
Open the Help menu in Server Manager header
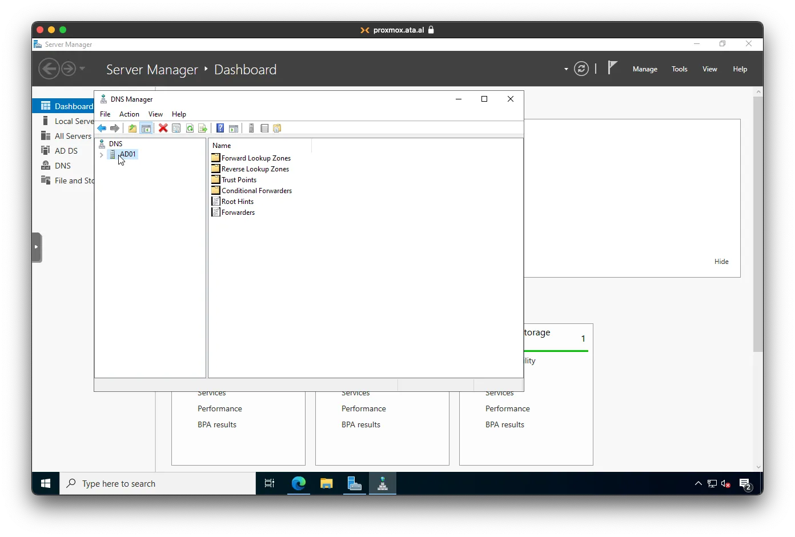[x=740, y=69]
